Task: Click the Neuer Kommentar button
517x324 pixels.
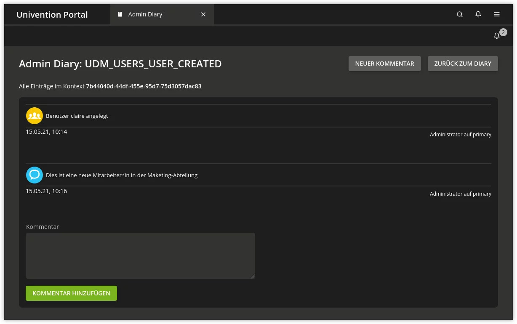Action: pos(385,64)
